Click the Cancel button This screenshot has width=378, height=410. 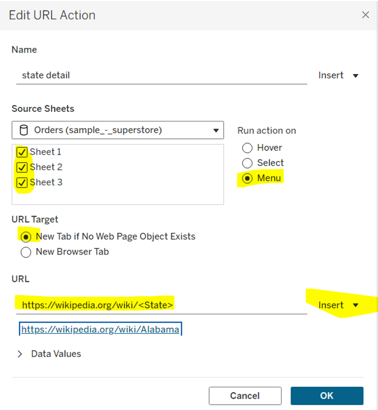click(244, 396)
